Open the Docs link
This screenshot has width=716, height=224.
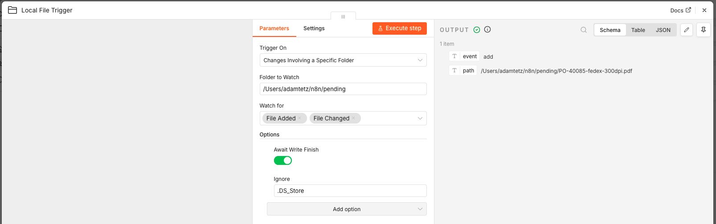pyautogui.click(x=681, y=10)
